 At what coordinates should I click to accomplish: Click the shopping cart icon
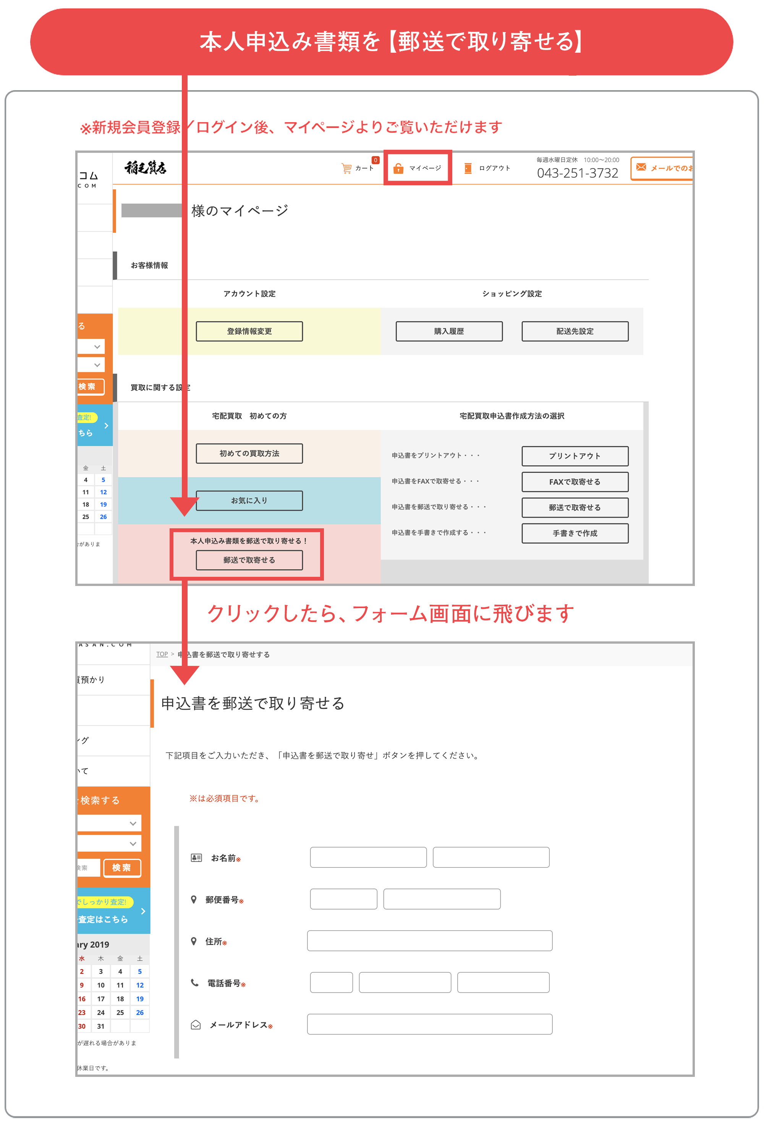coord(346,168)
